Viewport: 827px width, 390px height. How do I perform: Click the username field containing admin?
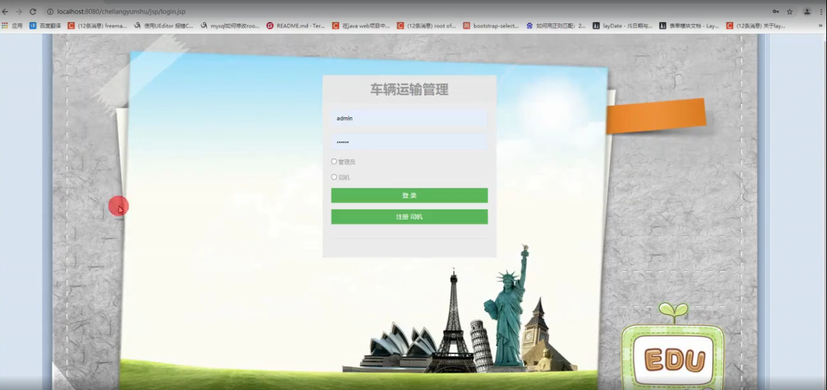point(409,119)
